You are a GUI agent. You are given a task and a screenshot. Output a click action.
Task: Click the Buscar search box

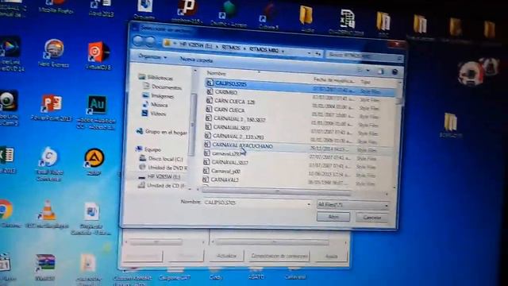tap(364, 56)
